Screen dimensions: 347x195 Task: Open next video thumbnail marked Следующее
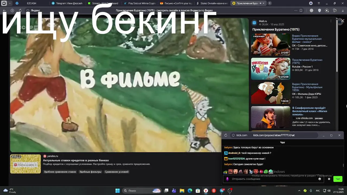pyautogui.click(x=271, y=45)
